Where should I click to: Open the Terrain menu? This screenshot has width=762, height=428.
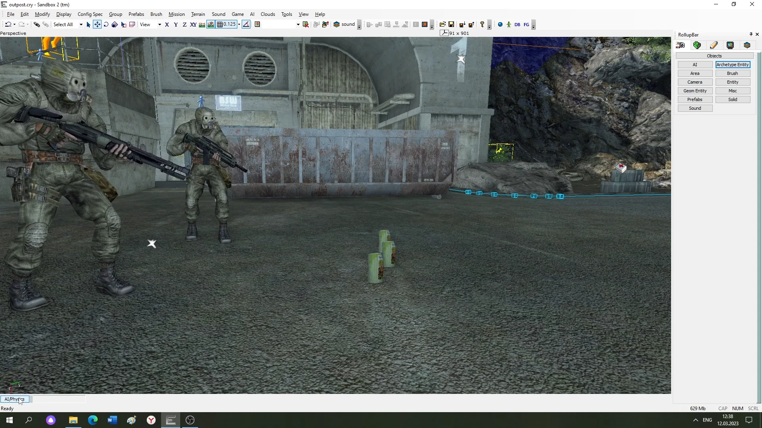[x=198, y=14]
